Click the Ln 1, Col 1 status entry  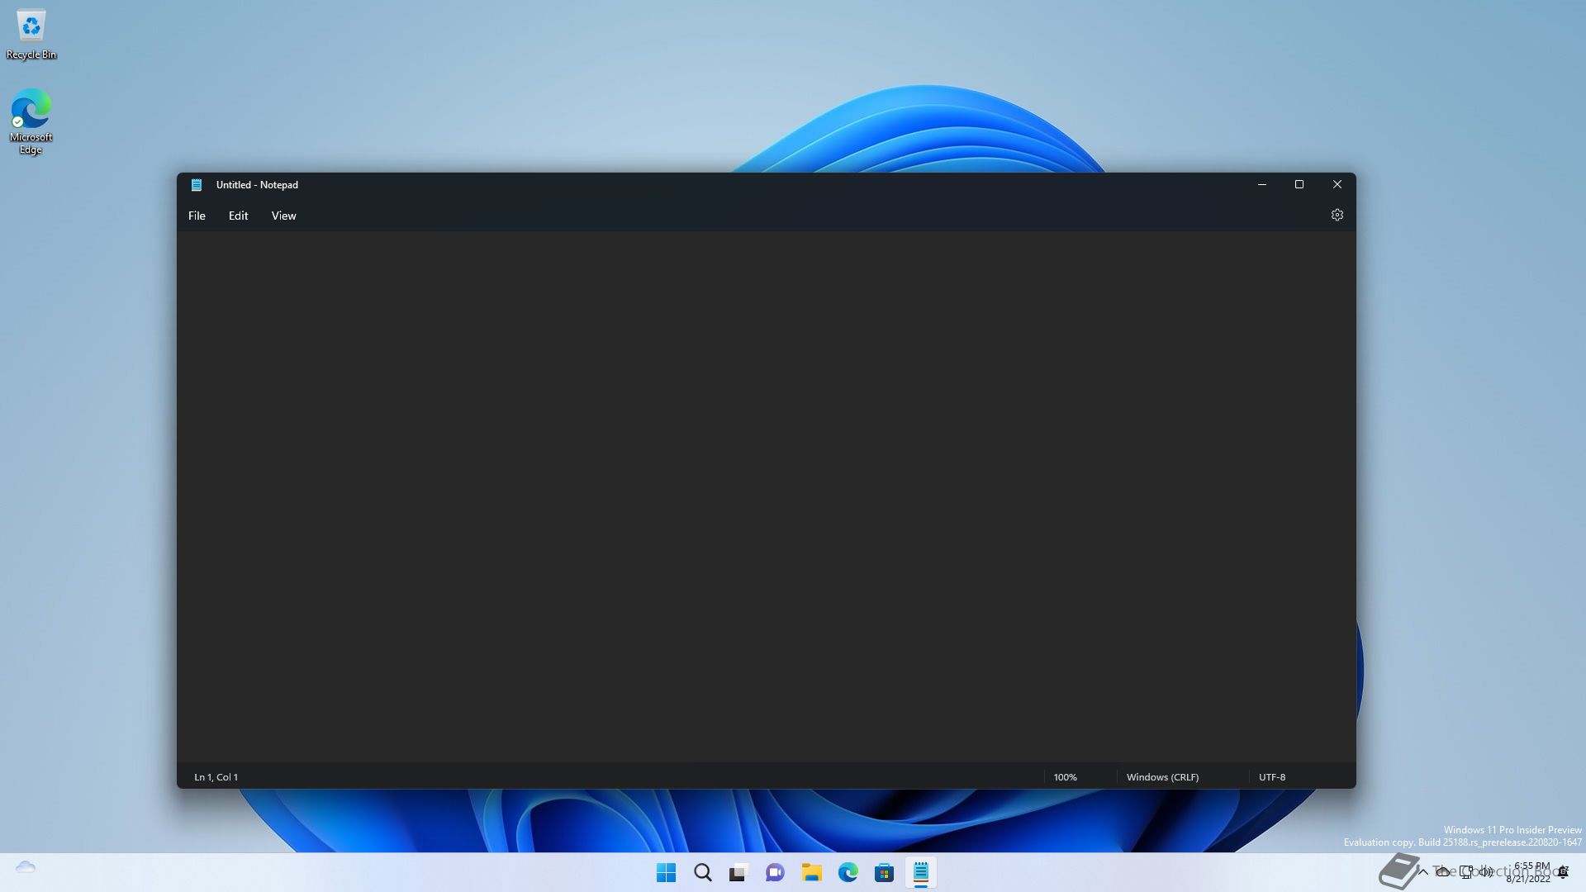coord(216,777)
